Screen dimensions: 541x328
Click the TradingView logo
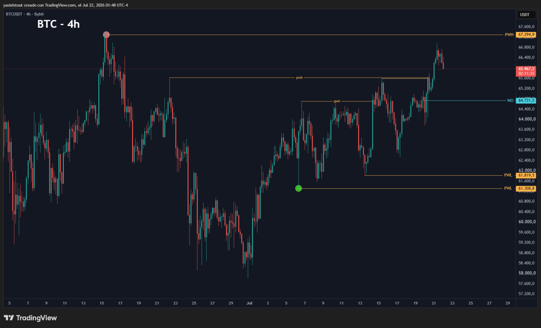30,318
